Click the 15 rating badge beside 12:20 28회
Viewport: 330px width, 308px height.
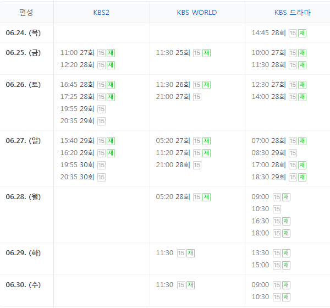coord(101,65)
